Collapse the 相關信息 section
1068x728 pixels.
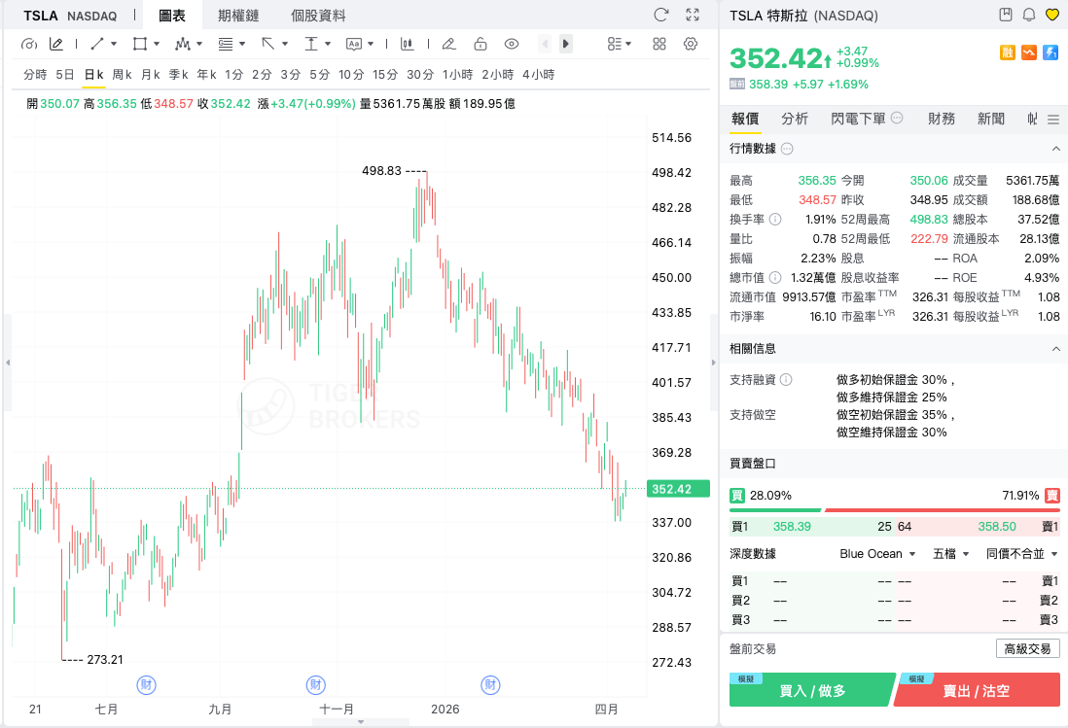click(1055, 348)
